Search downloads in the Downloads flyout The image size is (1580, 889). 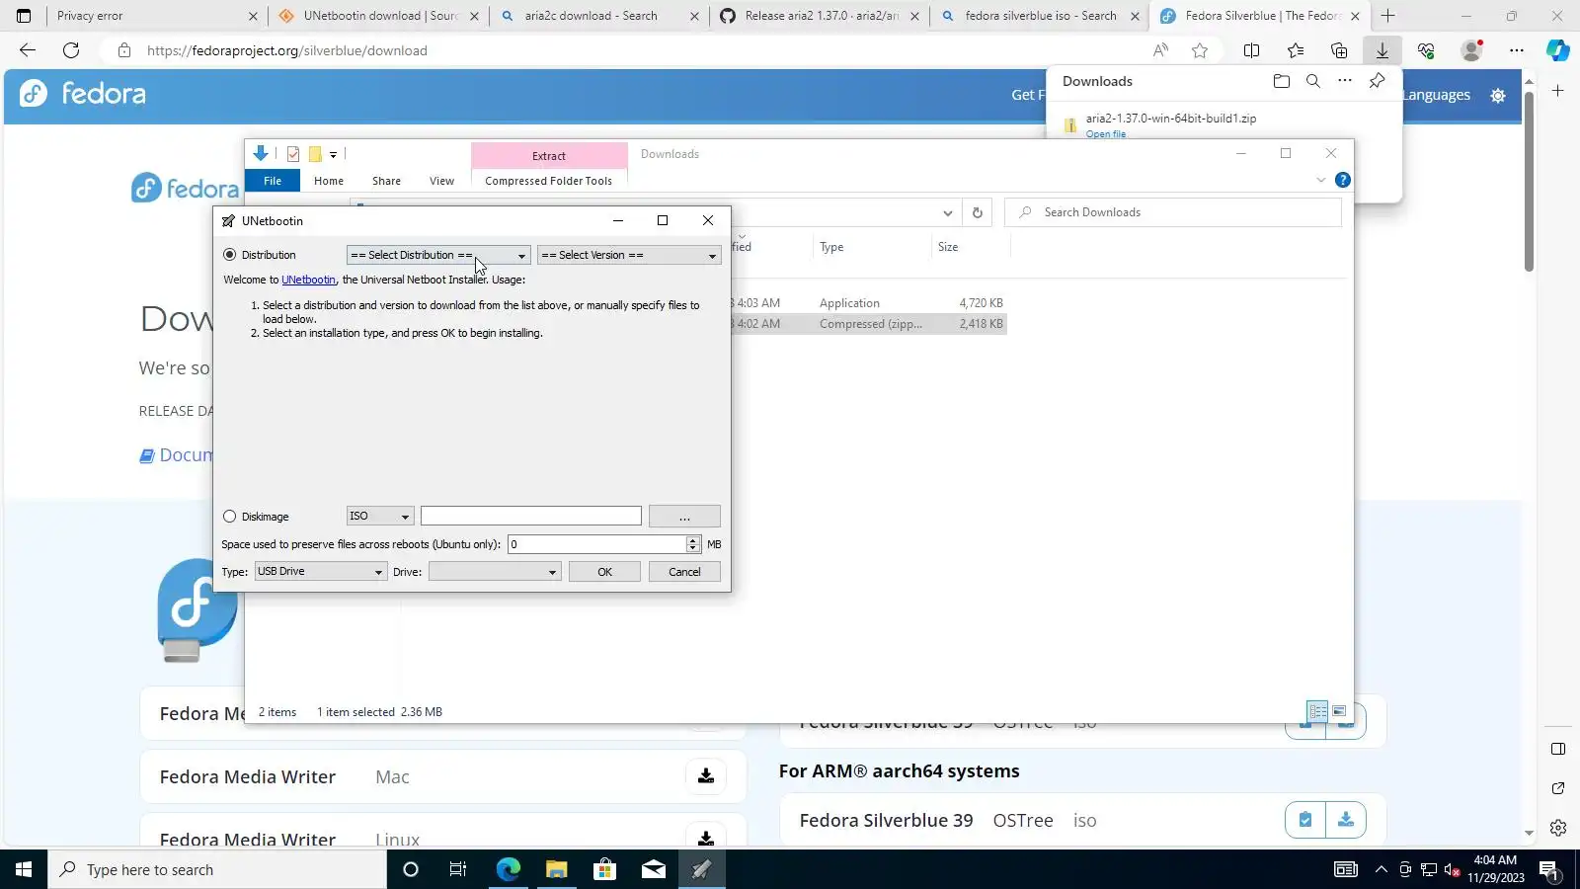(x=1313, y=81)
